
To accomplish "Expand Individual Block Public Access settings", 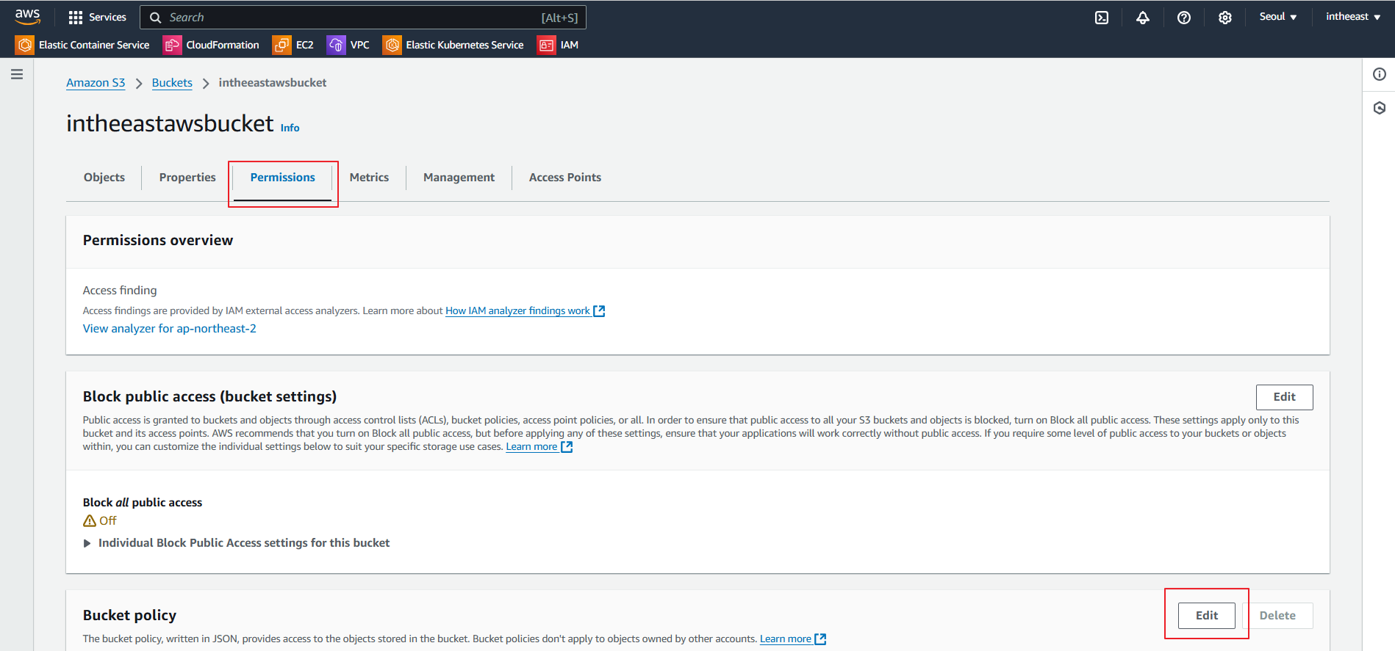I will 237,543.
